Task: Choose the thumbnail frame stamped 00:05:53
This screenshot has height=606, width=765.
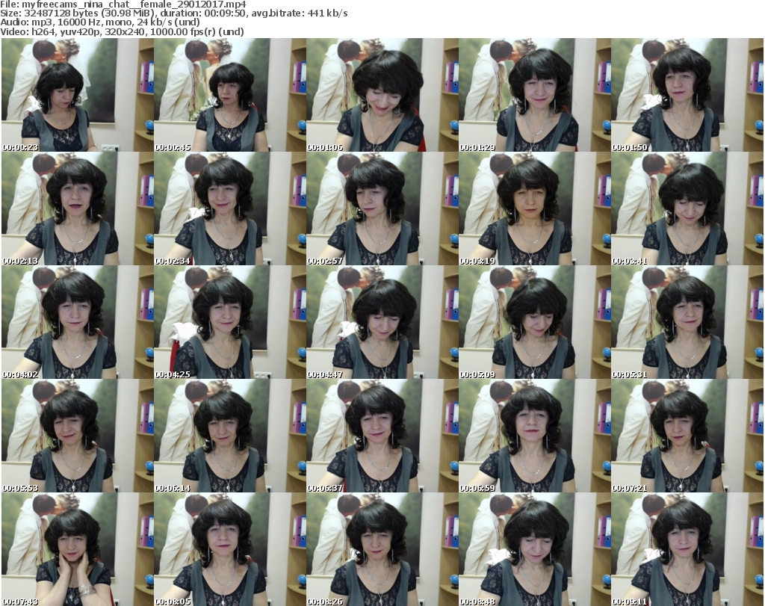Action: 78,436
